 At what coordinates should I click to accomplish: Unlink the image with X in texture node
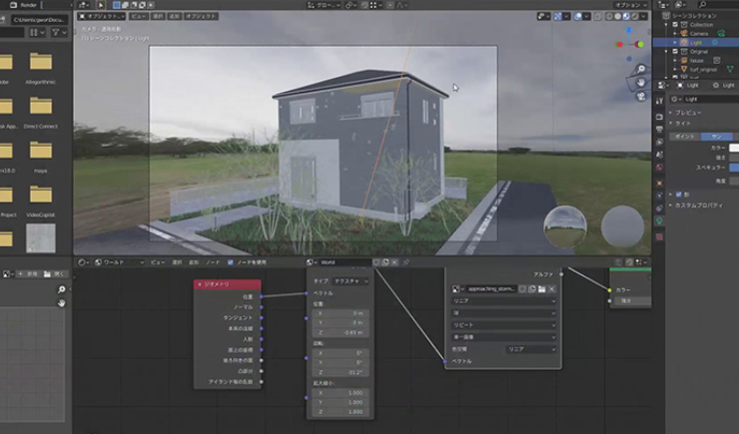tap(551, 288)
